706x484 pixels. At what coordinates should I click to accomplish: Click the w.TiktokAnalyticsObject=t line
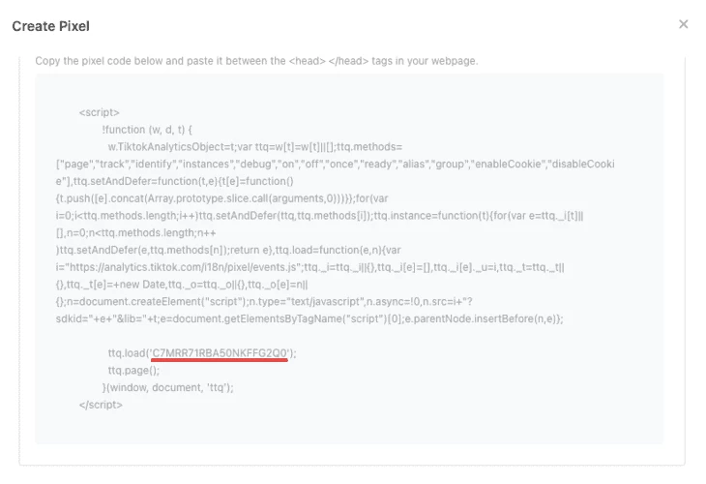tap(255, 147)
